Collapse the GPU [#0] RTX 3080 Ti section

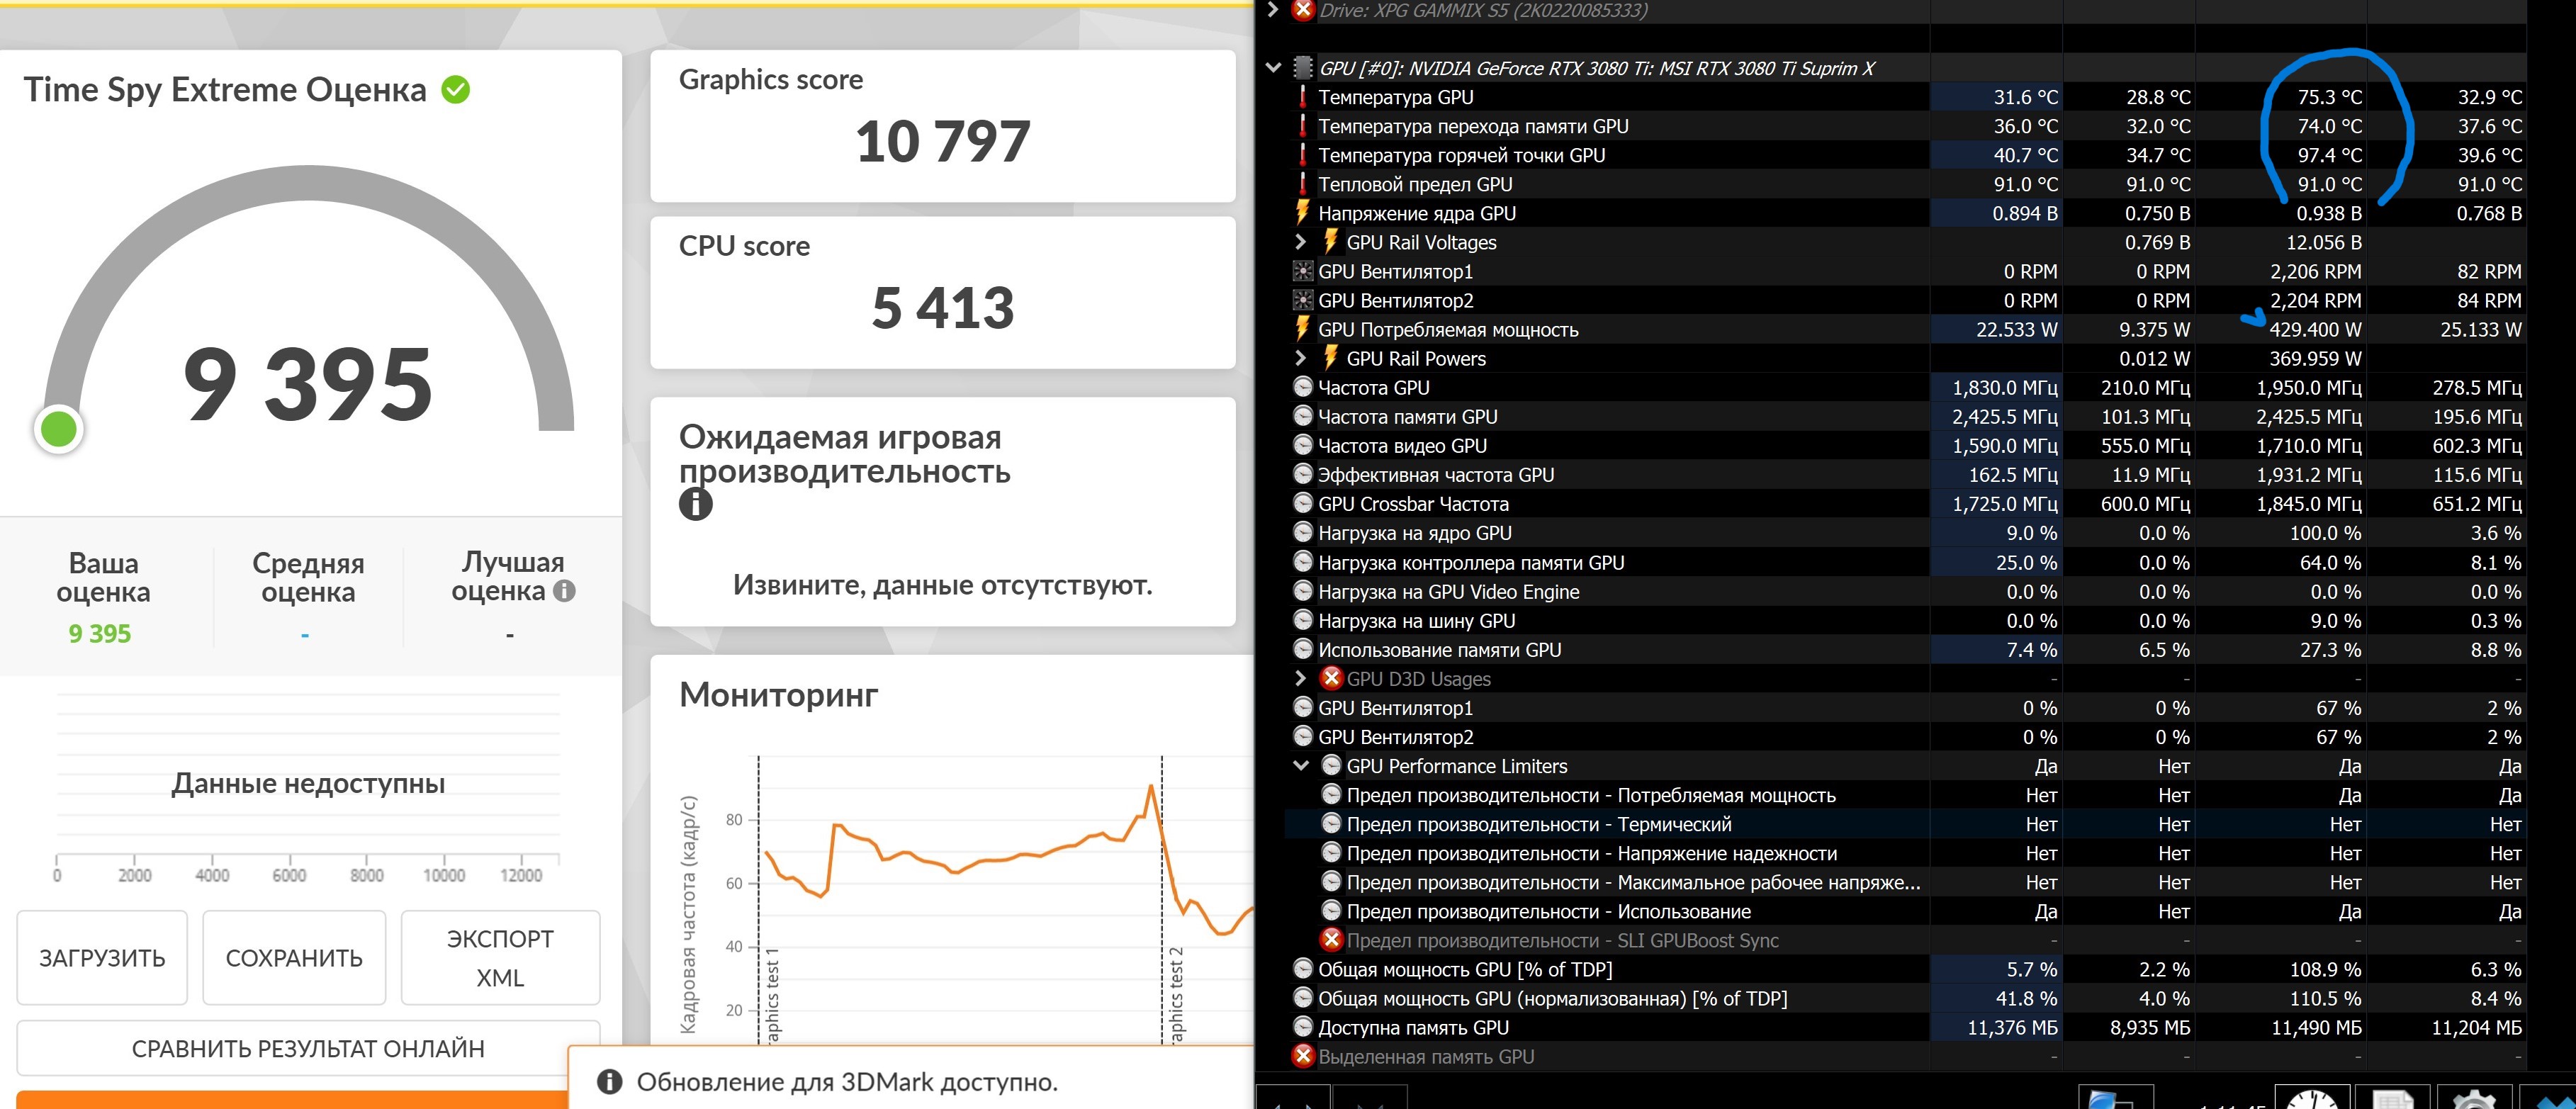click(x=1273, y=68)
